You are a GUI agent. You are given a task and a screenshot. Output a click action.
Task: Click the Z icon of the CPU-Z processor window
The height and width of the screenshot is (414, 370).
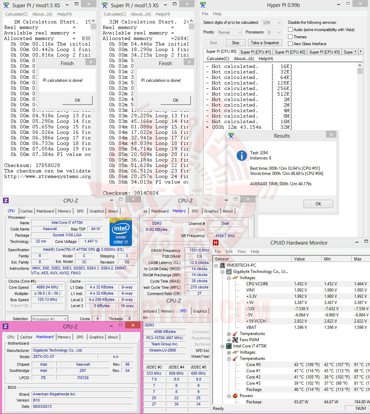[x=6, y=200]
